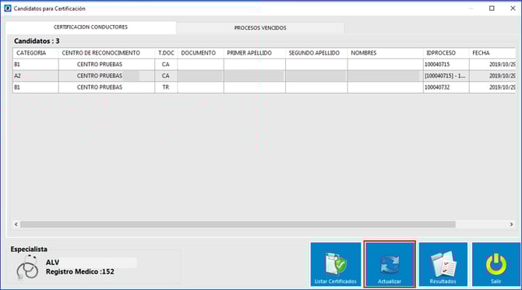Click the T.DOC column header
522x290 pixels.
click(x=166, y=53)
